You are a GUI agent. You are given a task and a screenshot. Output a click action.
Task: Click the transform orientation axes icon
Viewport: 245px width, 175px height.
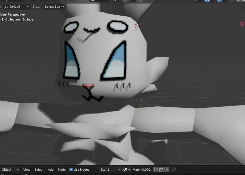pos(6,7)
